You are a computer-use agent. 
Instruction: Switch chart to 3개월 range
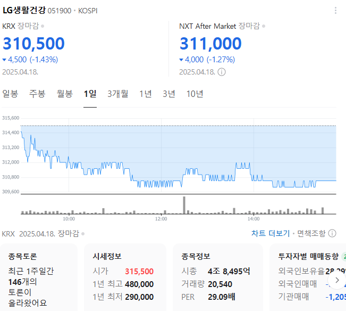point(118,94)
